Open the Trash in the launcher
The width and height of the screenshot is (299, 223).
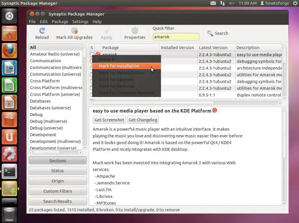(9, 215)
